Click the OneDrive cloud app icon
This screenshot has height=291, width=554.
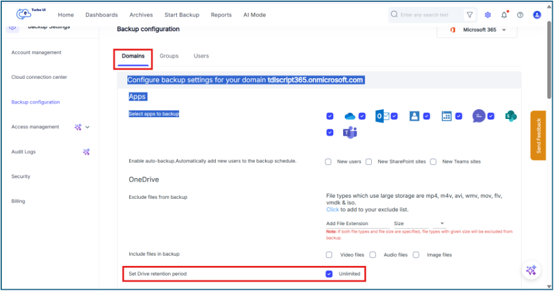[350, 116]
